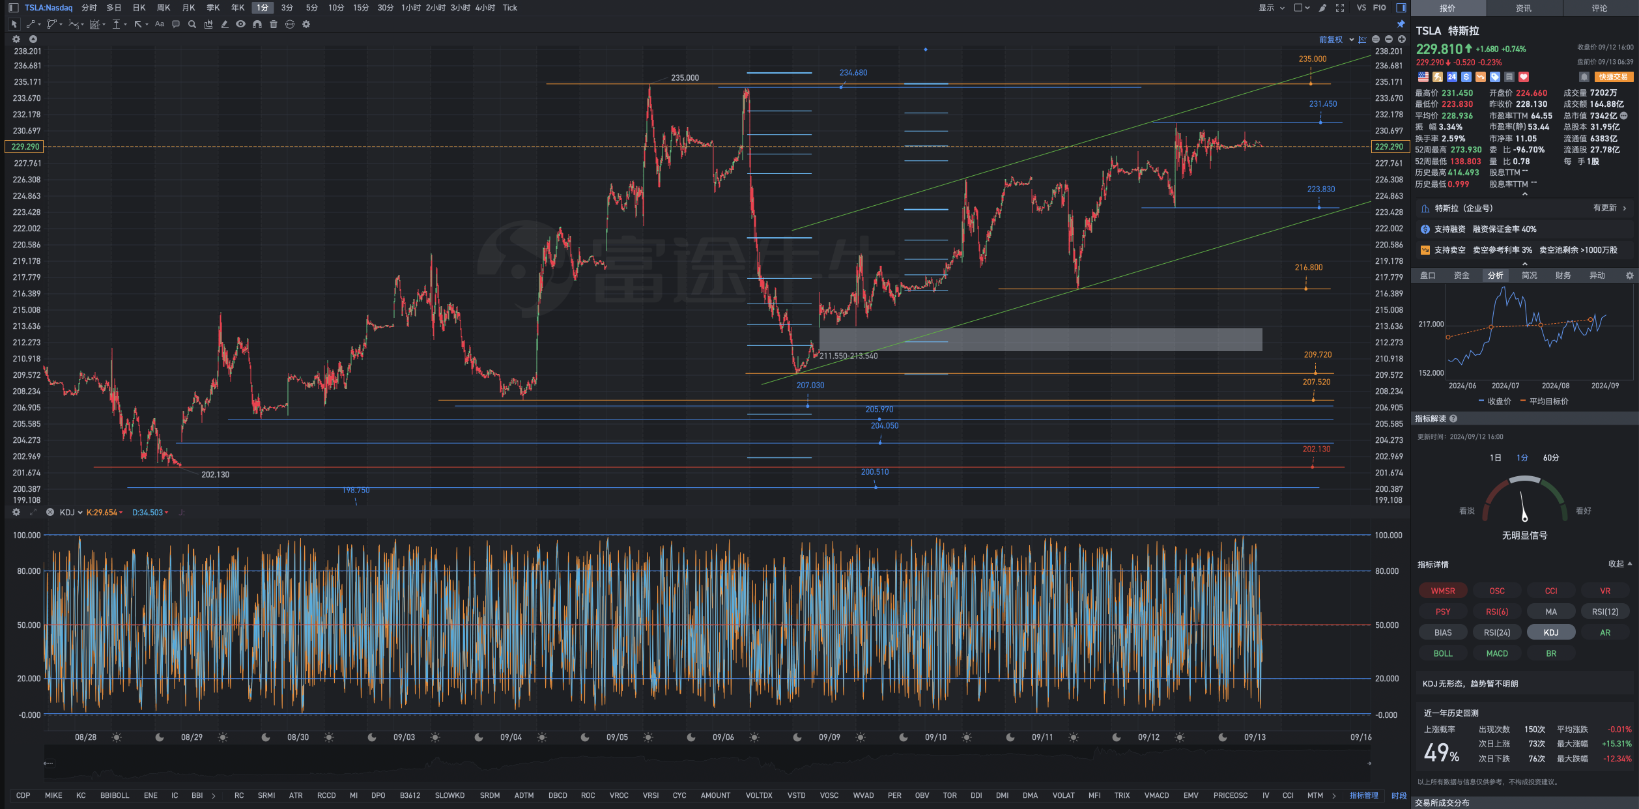
Task: Open VS comparison mode
Action: tap(1361, 8)
